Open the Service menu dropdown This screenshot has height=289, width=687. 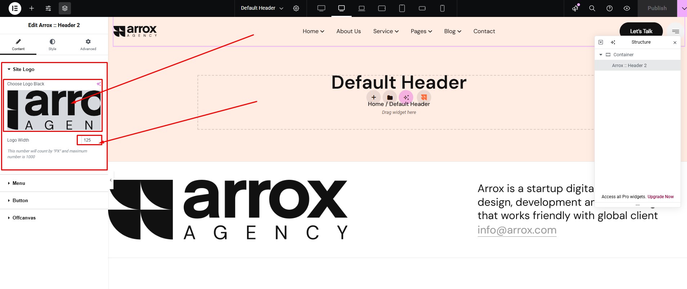coord(386,31)
